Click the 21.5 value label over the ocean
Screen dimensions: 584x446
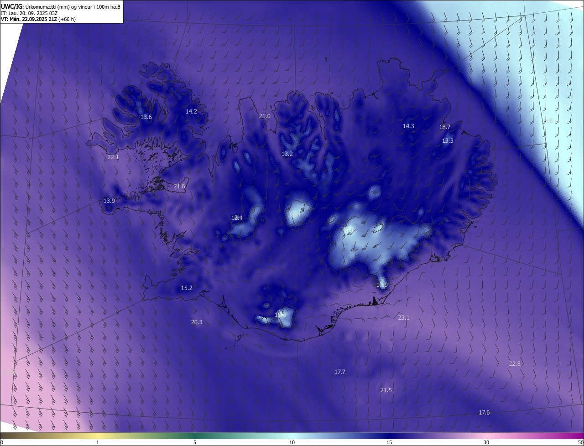(386, 390)
